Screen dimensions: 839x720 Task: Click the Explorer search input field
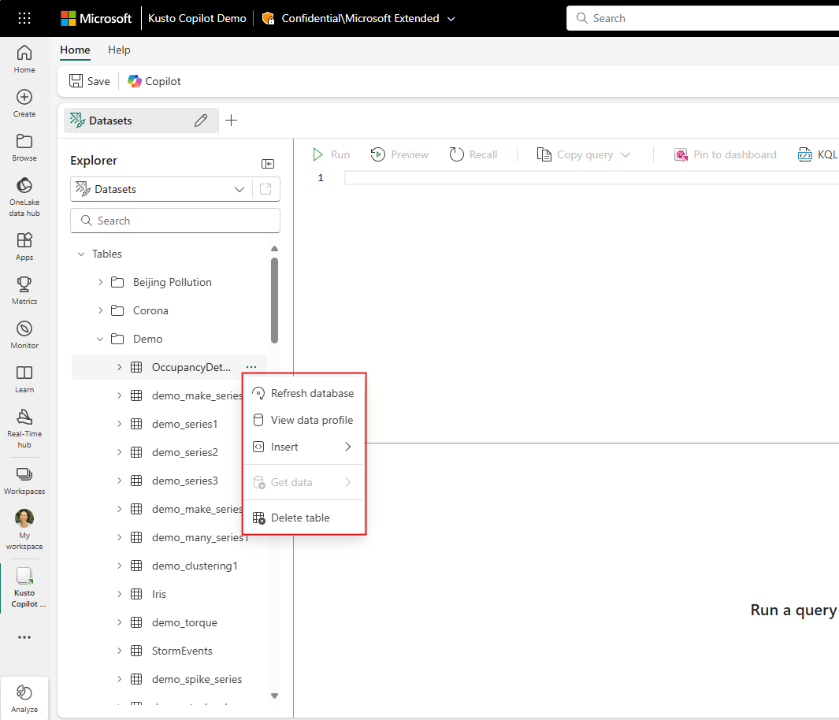tap(175, 221)
